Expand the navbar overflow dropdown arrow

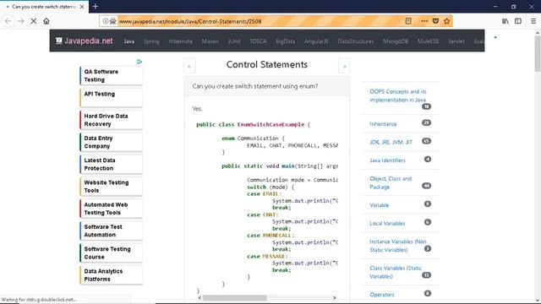(x=495, y=37)
